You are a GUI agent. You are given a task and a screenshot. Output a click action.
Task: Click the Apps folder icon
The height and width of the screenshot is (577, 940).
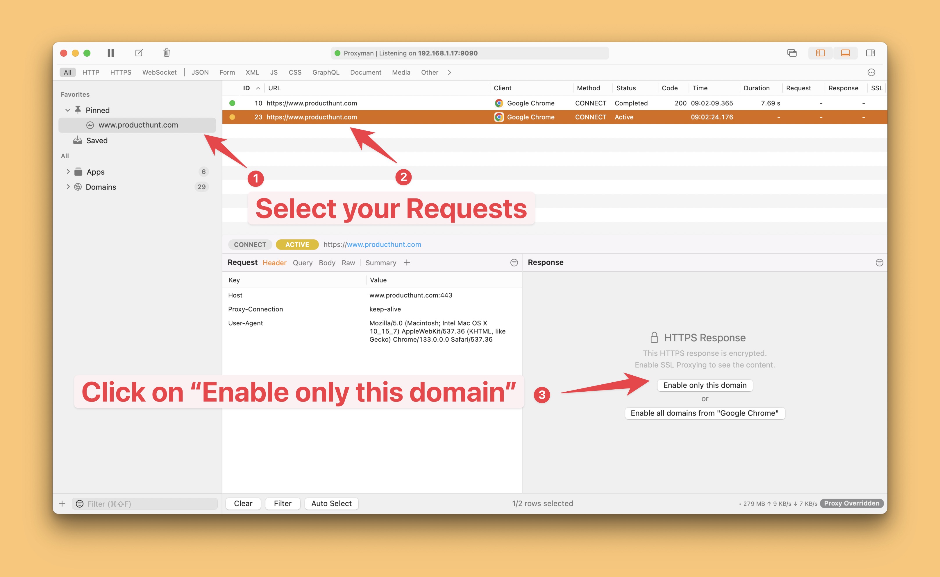tap(78, 172)
